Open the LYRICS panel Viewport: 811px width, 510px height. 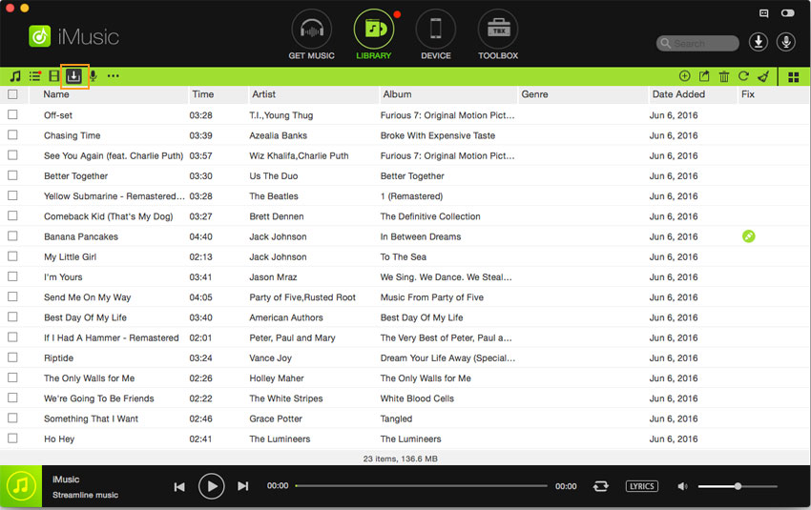click(x=642, y=486)
